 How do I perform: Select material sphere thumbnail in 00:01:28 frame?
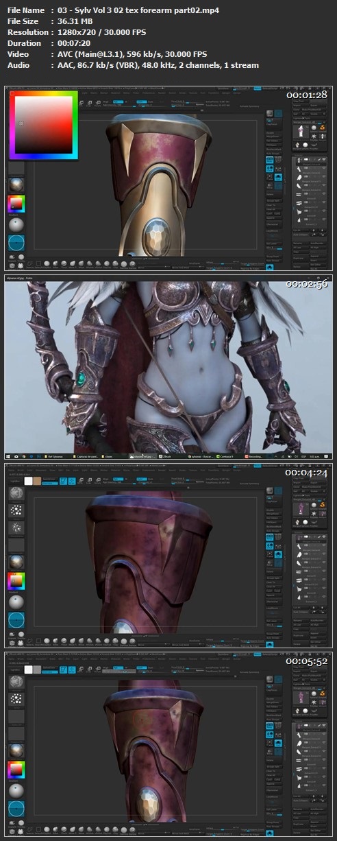pos(16,185)
